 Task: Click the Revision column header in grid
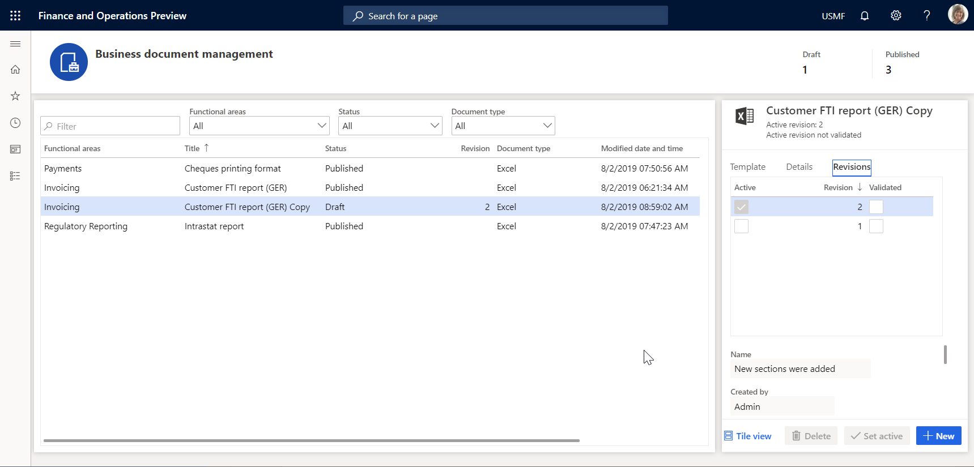pyautogui.click(x=475, y=148)
